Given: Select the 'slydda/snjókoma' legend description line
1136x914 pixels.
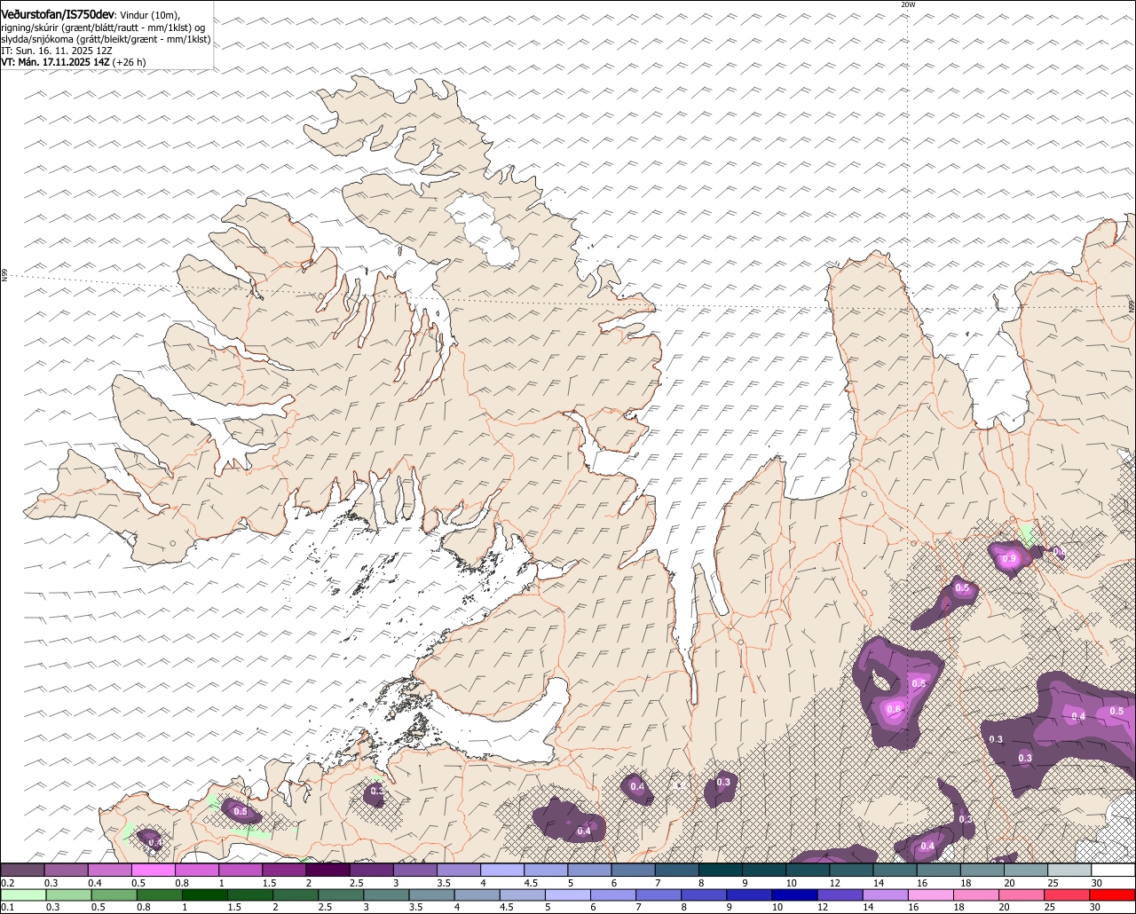Looking at the screenshot, I should (106, 39).
